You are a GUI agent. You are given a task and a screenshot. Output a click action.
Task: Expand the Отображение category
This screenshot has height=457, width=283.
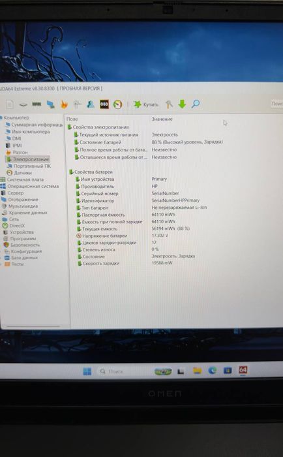point(20,200)
